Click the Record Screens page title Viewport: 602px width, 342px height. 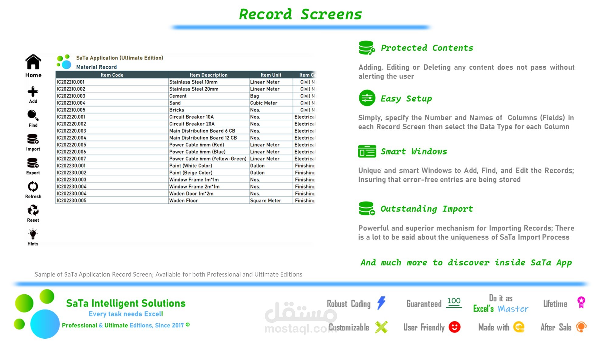300,14
